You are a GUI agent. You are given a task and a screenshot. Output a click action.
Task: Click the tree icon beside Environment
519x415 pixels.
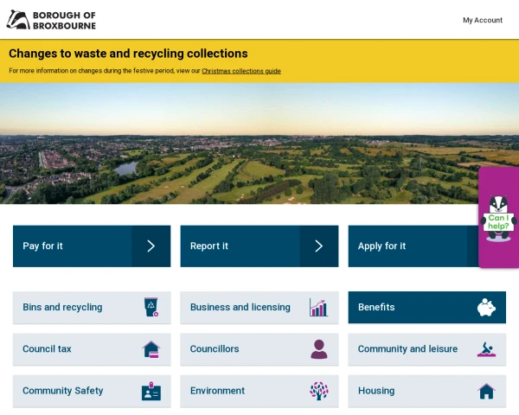point(319,391)
